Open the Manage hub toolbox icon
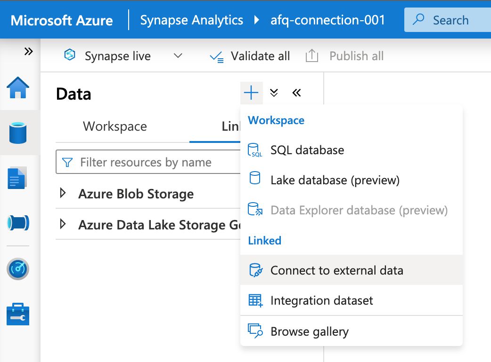Screen dimensions: 491x362 [17, 314]
